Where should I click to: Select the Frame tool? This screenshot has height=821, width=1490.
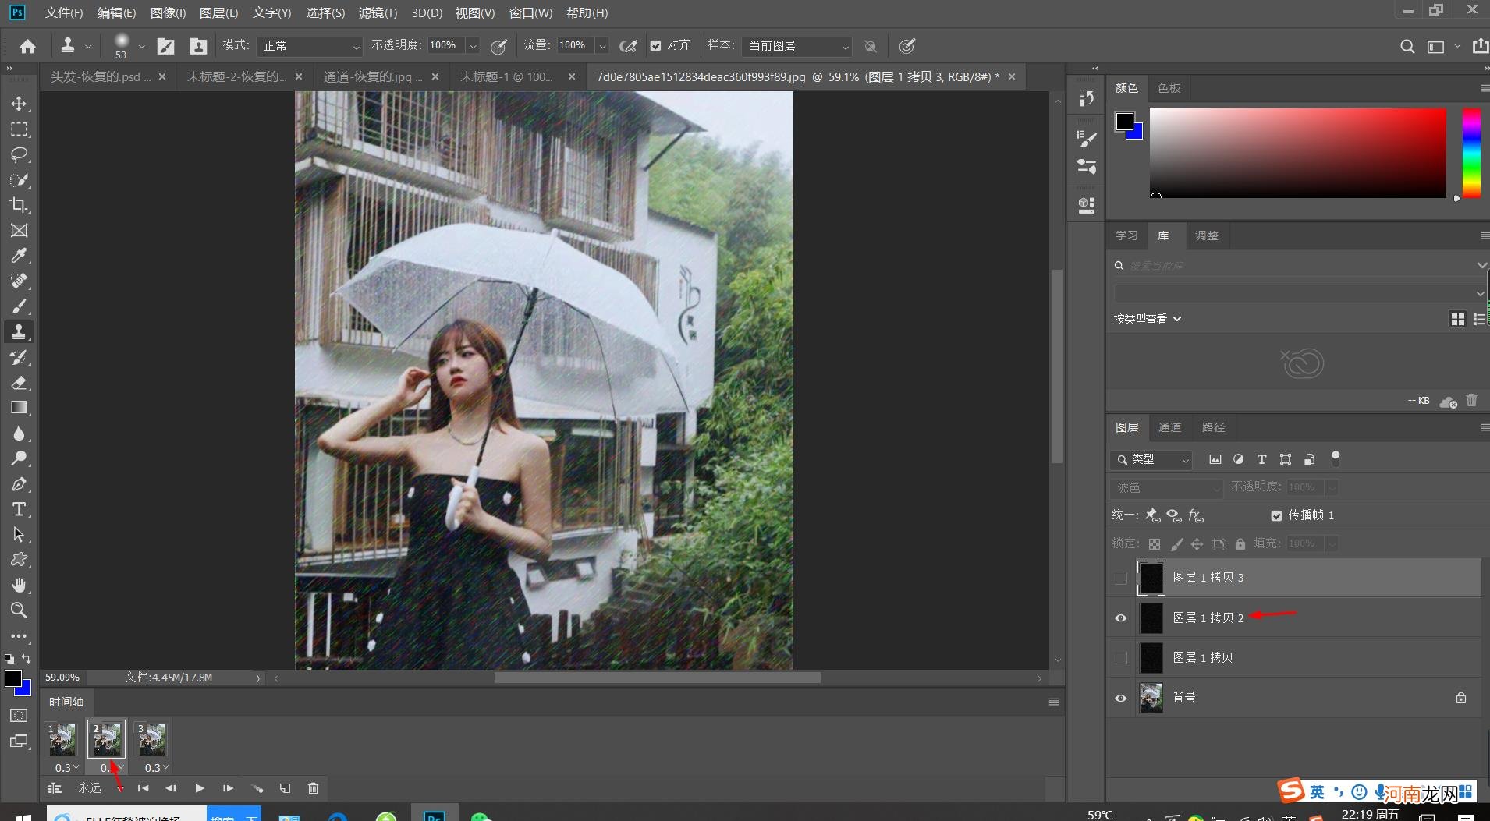tap(19, 231)
